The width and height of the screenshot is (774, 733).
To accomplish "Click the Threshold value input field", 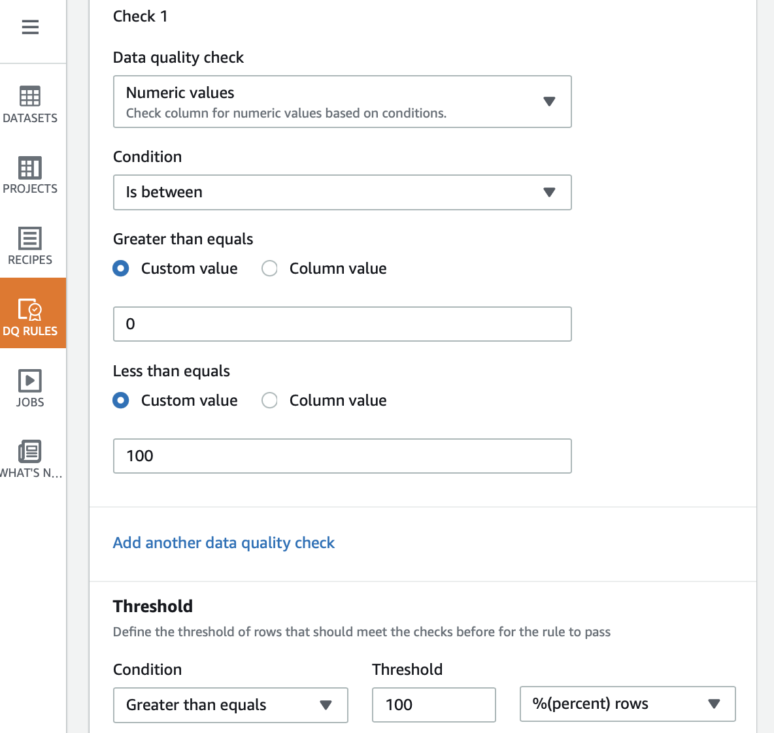I will [433, 705].
